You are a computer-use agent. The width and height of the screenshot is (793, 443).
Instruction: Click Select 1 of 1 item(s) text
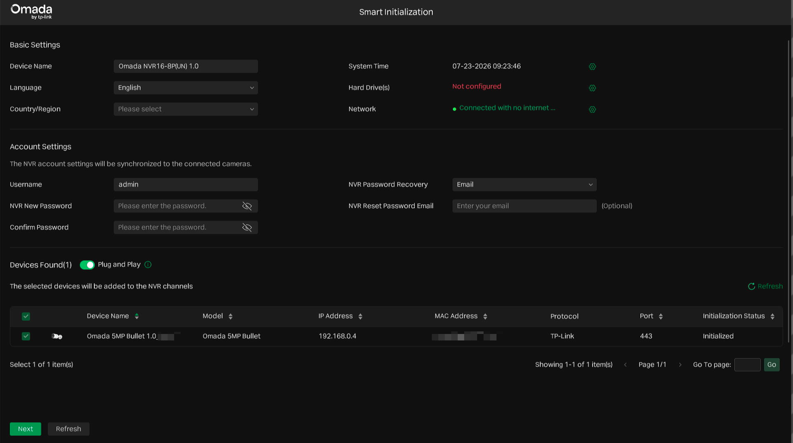[41, 364]
